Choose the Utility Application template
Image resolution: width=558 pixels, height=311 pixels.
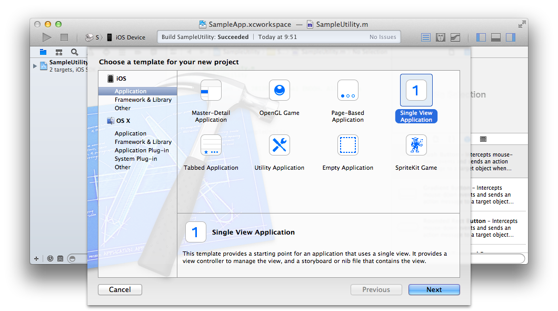tap(280, 145)
